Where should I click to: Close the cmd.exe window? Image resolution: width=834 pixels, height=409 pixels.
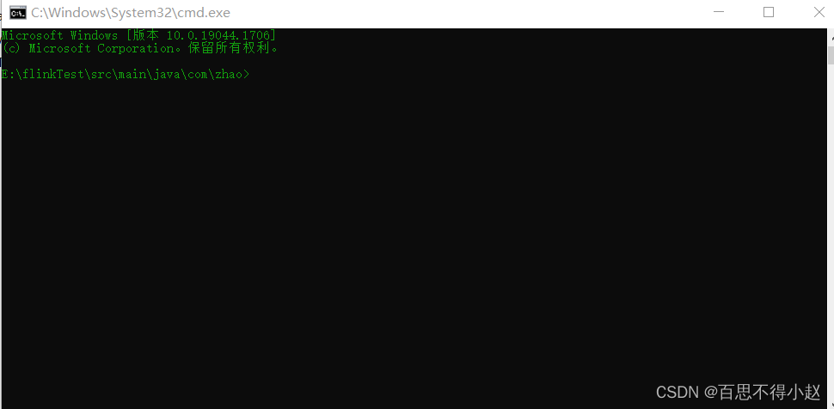coord(818,13)
